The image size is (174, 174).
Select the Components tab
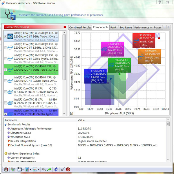[101, 27]
